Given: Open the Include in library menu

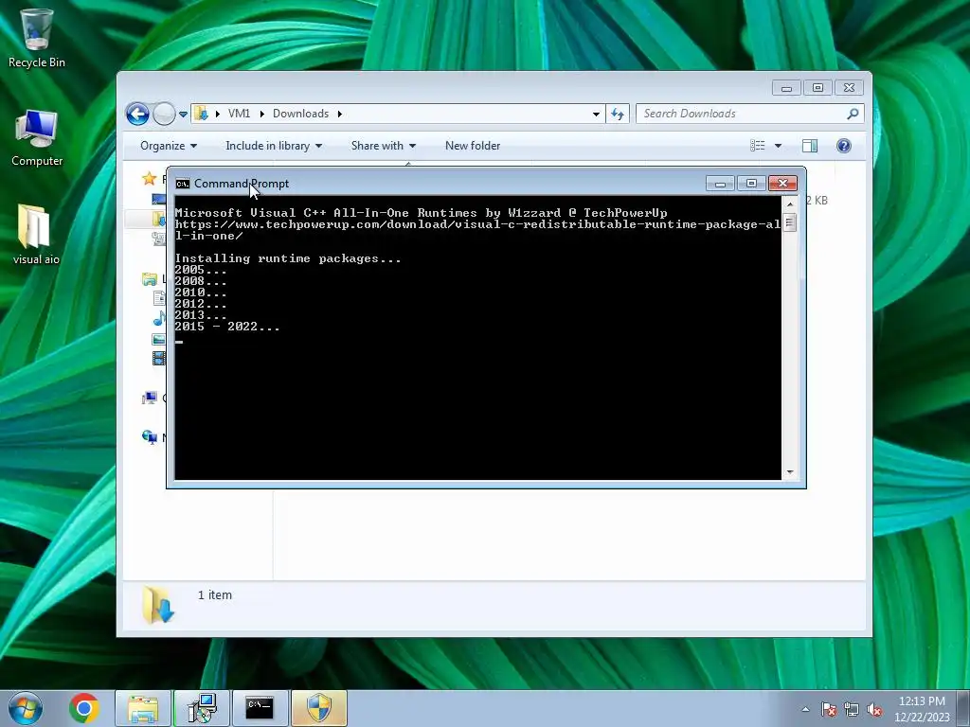Looking at the screenshot, I should point(274,146).
